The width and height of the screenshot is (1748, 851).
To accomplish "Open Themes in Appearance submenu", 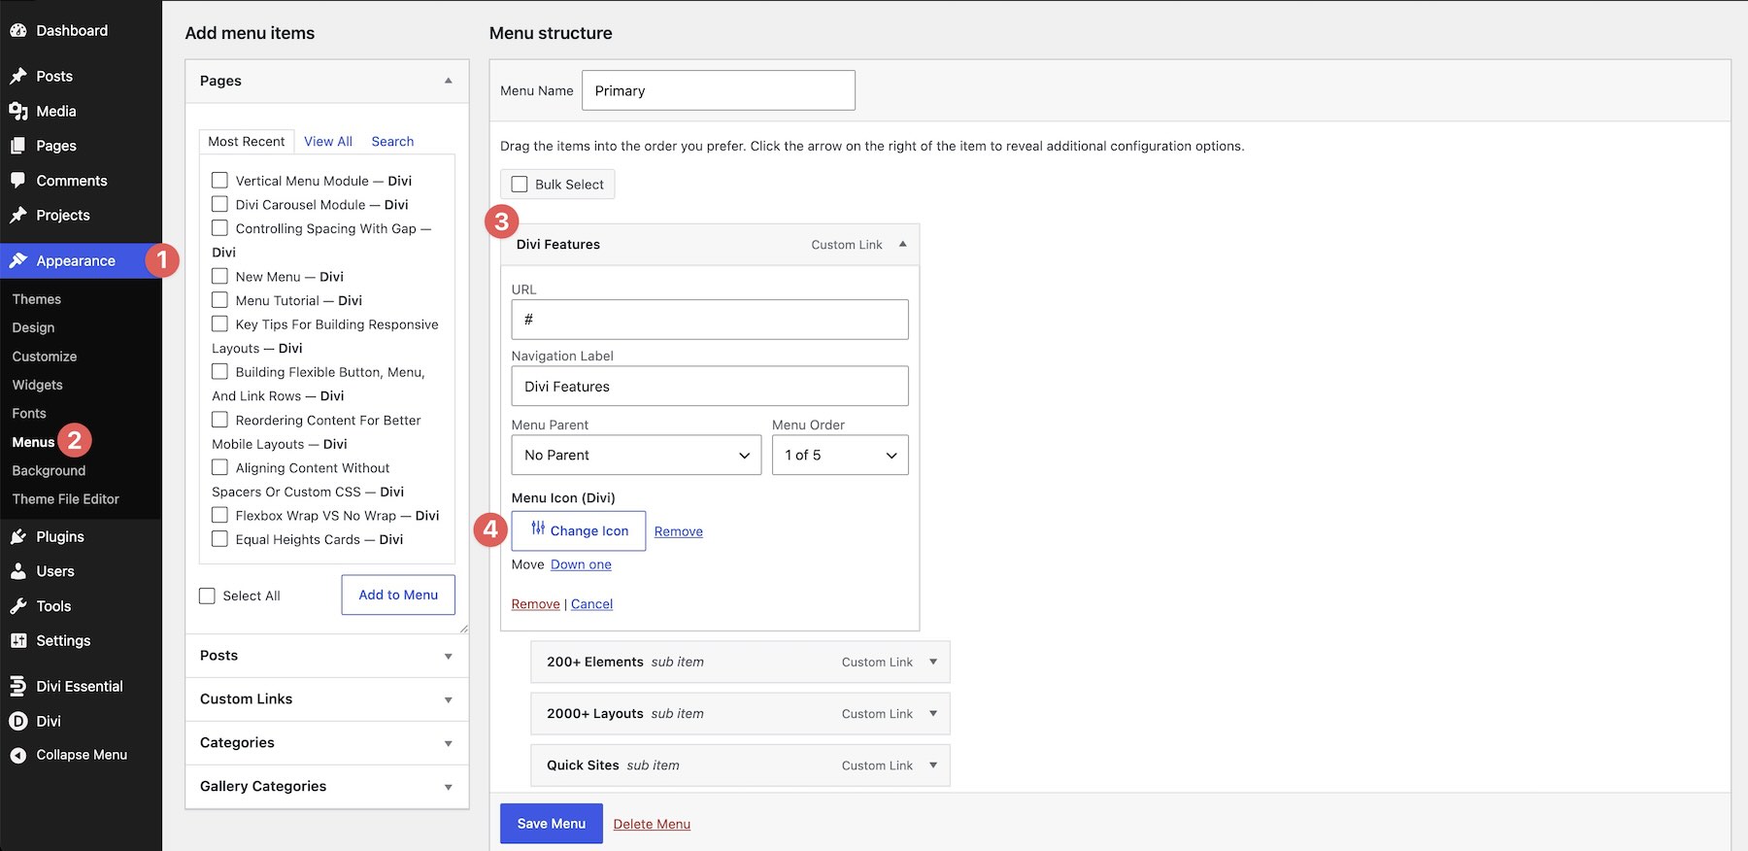I will [x=37, y=299].
